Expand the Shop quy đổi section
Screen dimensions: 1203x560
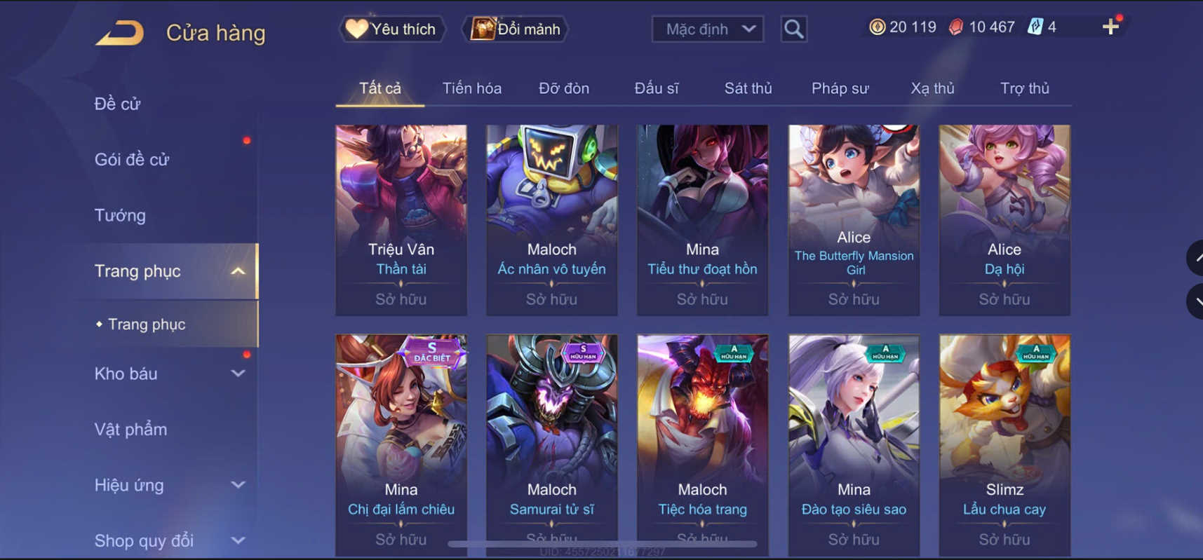click(238, 540)
